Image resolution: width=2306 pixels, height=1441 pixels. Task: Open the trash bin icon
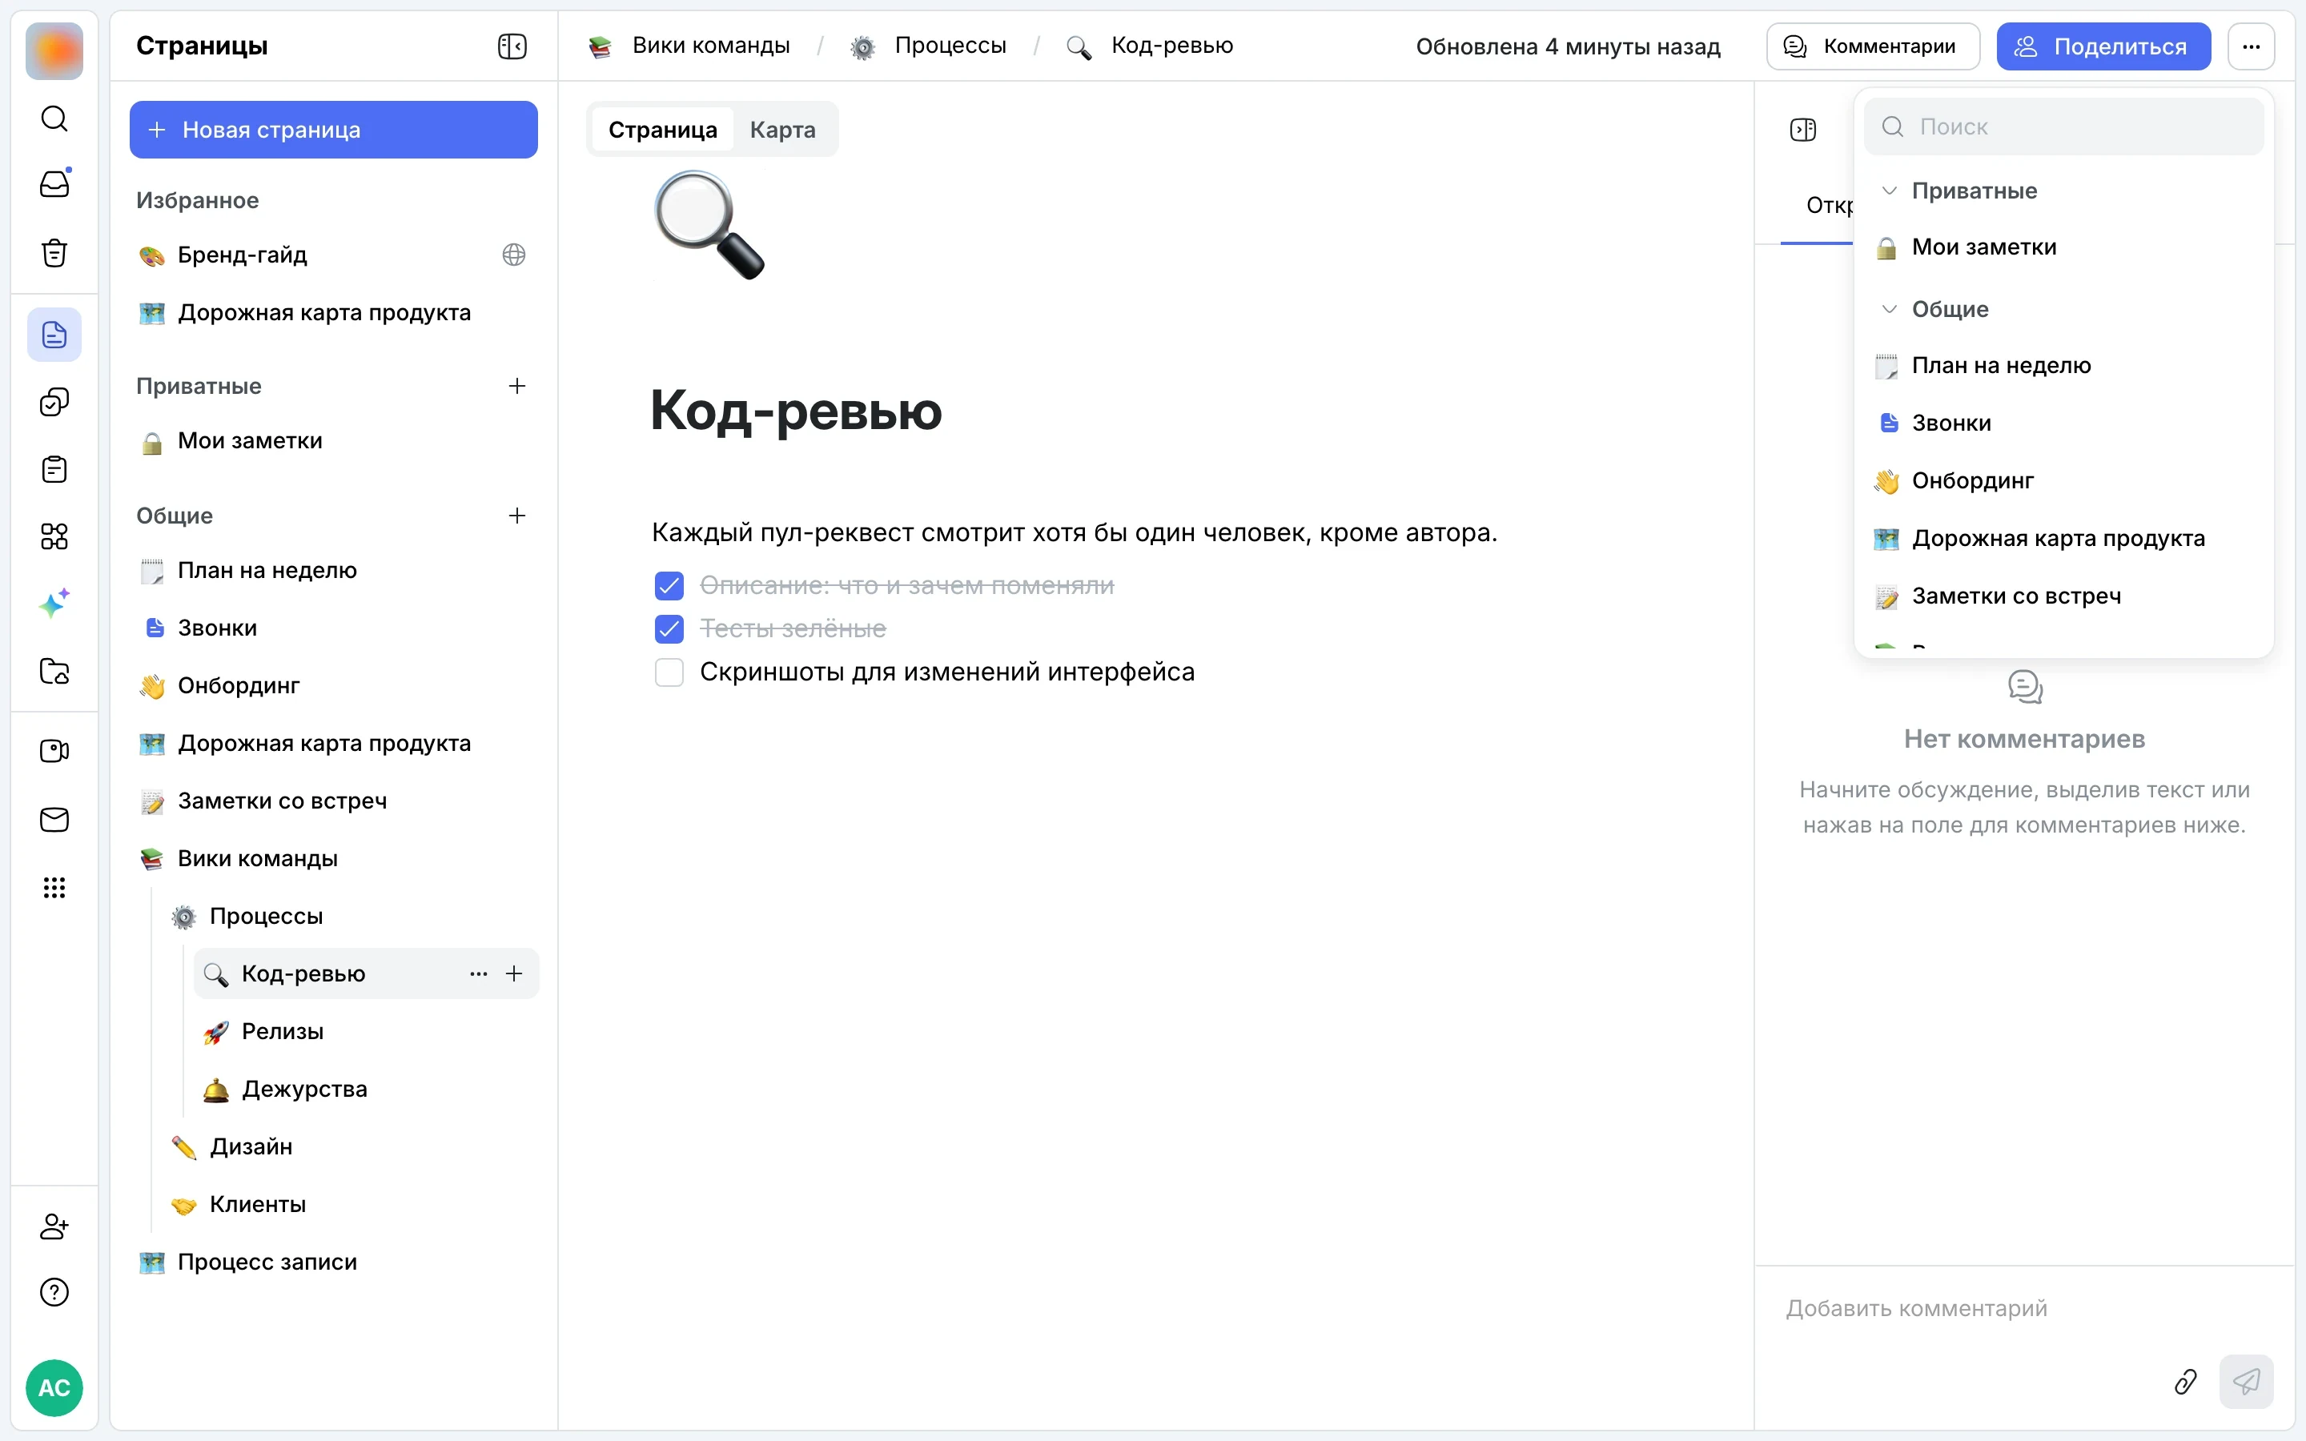point(54,252)
